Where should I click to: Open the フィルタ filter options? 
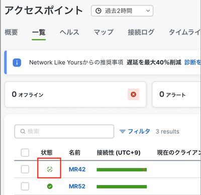click(135, 131)
